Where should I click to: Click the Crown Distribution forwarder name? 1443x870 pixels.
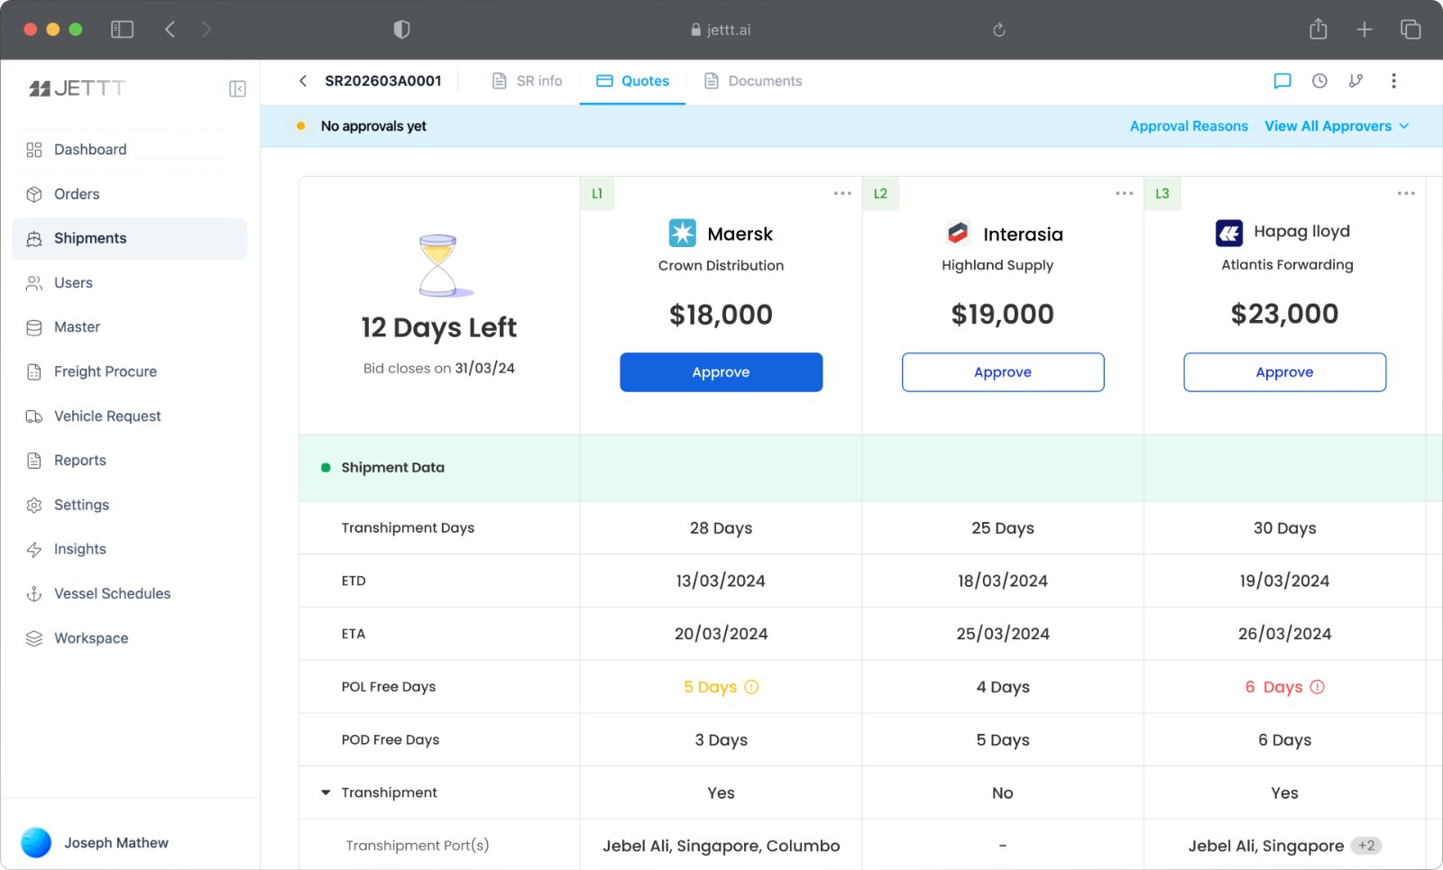click(x=721, y=266)
